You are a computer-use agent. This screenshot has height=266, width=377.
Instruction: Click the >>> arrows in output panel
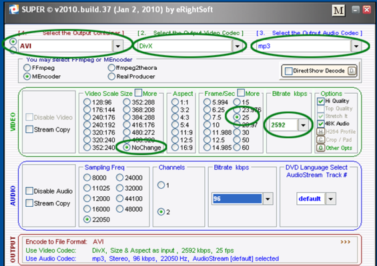(345, 242)
